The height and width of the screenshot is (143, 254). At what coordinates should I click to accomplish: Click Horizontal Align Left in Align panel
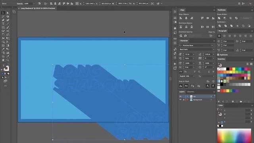point(181,18)
